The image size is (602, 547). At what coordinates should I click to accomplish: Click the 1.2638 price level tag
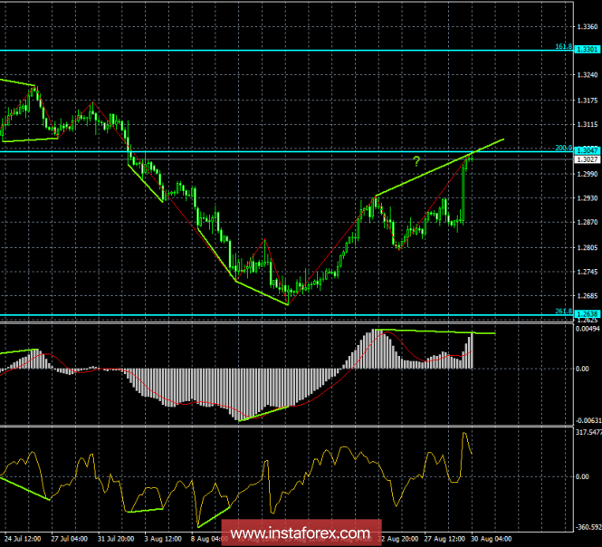[588, 314]
